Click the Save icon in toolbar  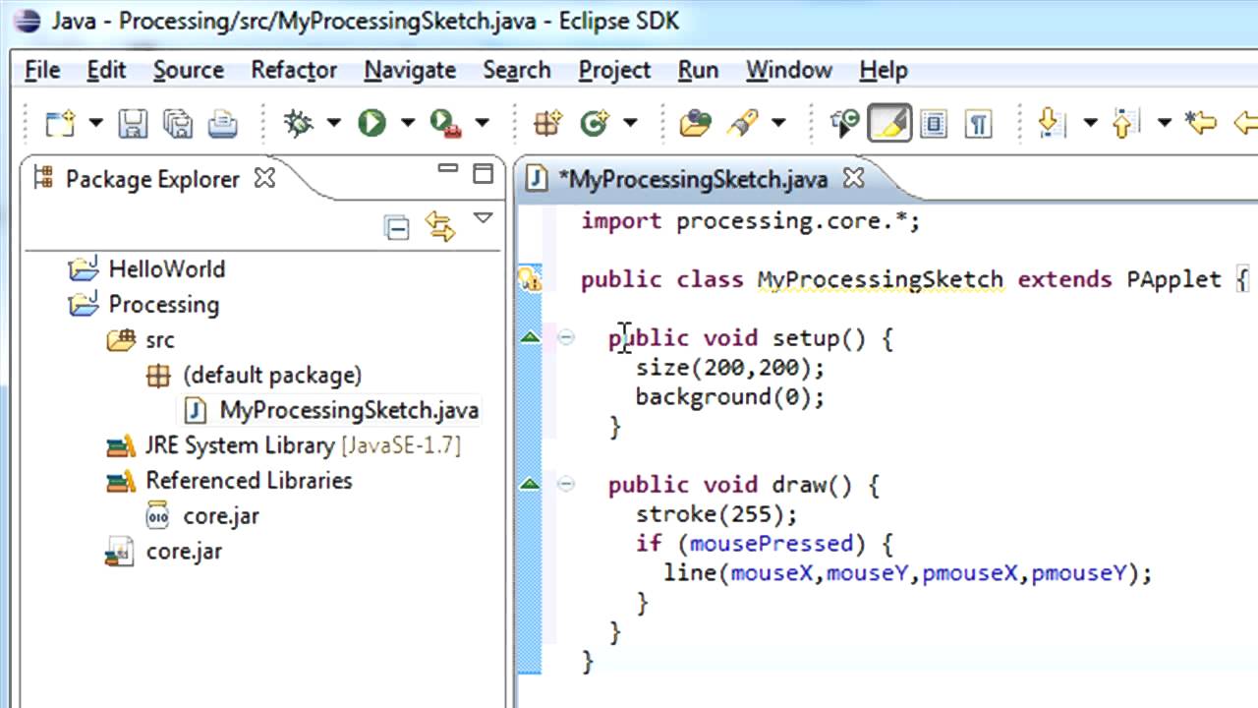pyautogui.click(x=133, y=123)
